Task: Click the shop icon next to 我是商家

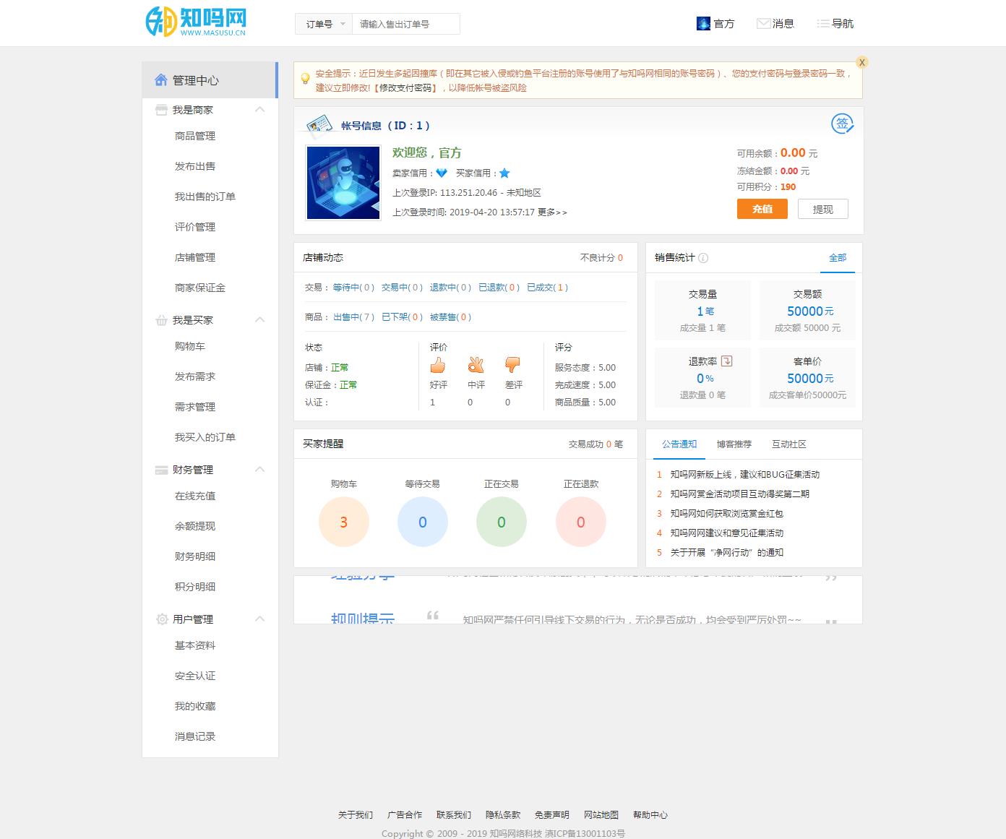Action: [x=161, y=110]
